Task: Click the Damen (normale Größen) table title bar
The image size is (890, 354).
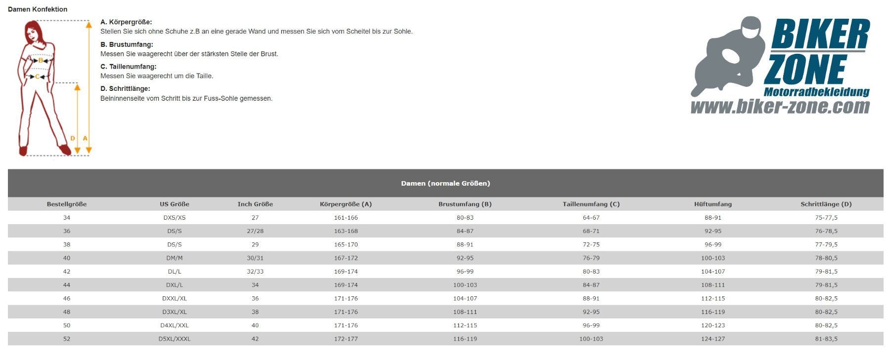Action: 445,183
